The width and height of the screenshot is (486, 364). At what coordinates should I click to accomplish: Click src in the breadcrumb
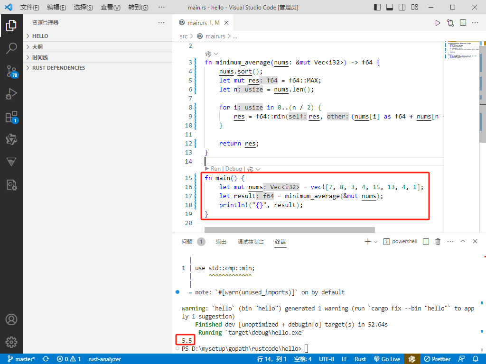pos(184,36)
